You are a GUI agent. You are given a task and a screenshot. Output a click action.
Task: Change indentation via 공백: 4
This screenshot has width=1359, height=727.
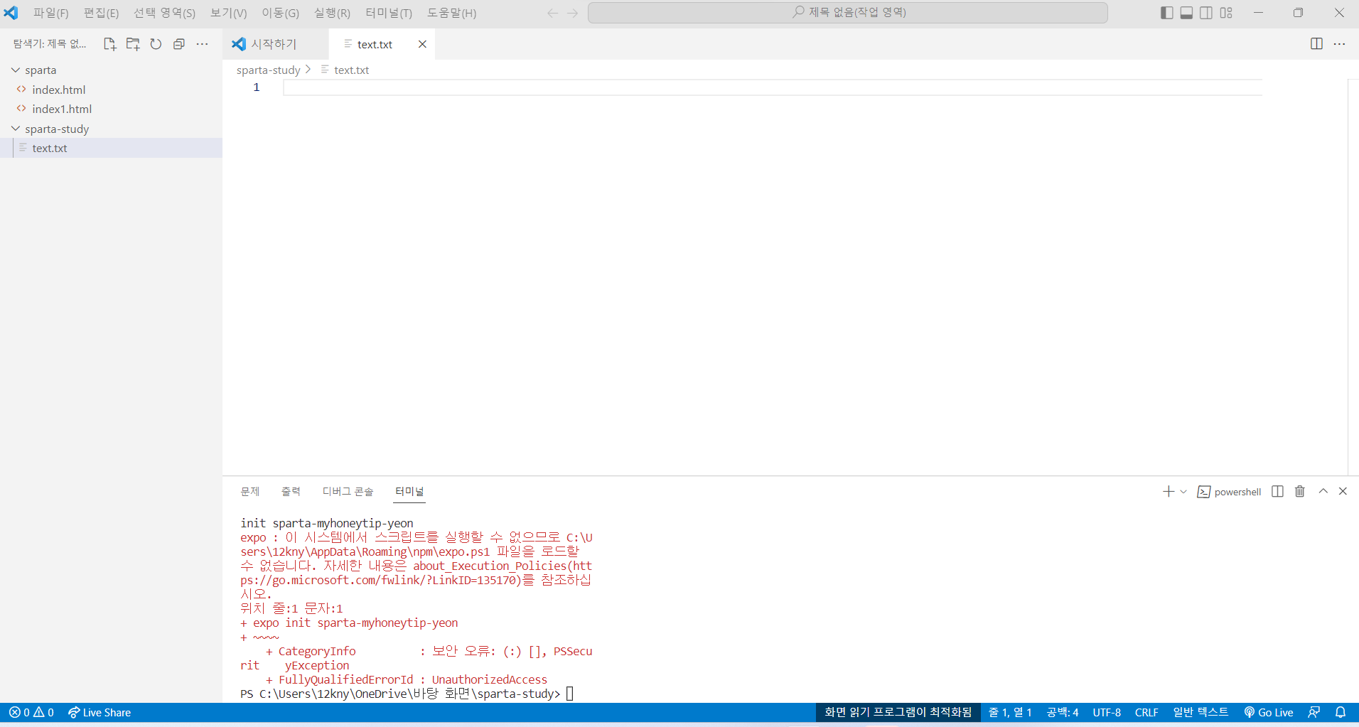1063,712
